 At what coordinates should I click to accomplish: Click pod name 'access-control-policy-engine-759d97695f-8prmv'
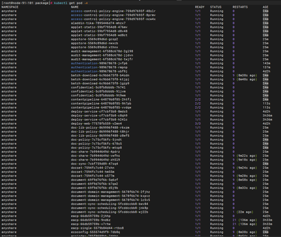click(113, 15)
